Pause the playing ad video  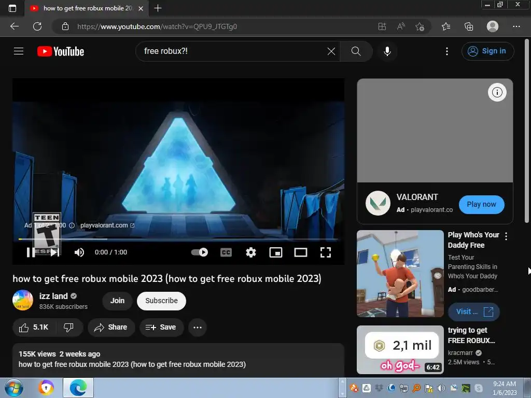tap(31, 252)
